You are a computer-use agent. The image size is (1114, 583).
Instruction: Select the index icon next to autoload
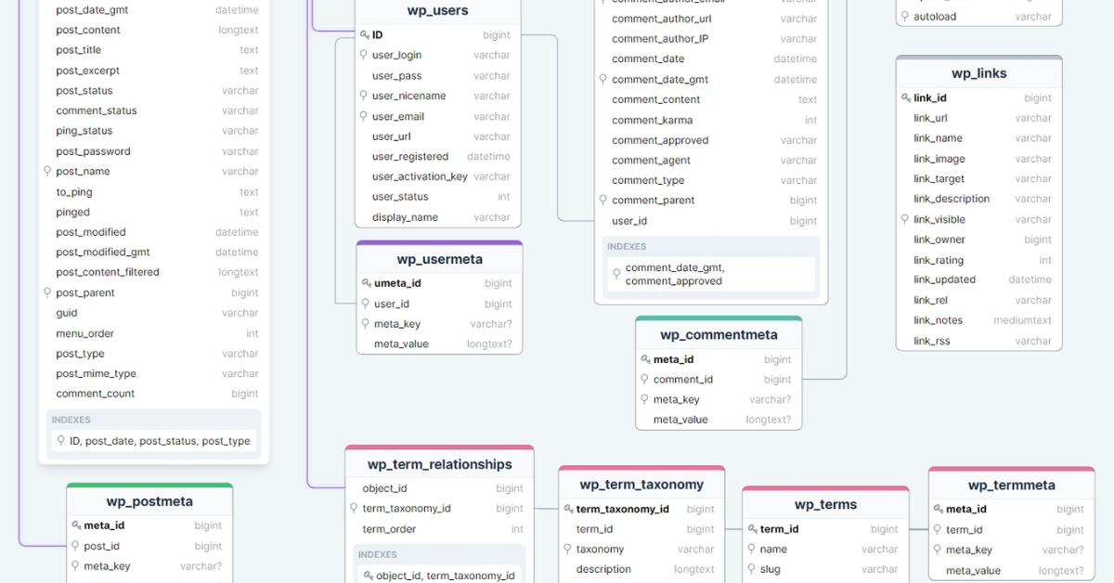pos(905,17)
